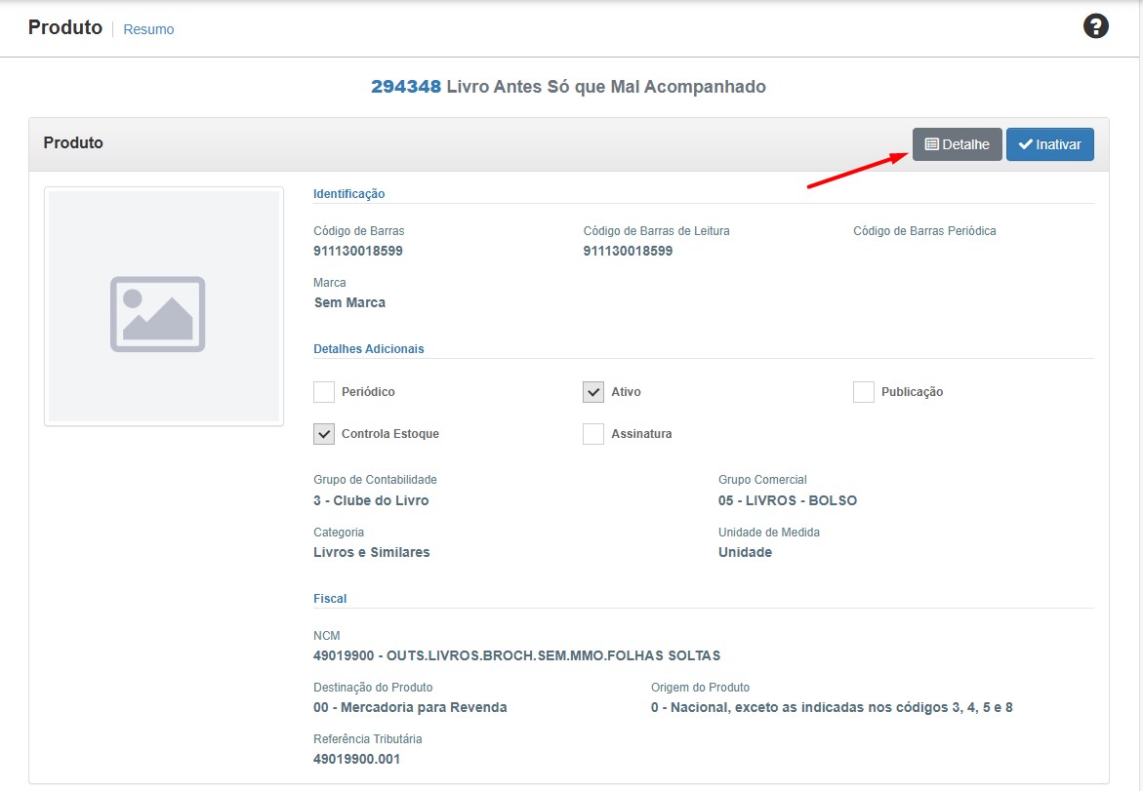This screenshot has width=1143, height=791.
Task: Open the Detalhe button
Action: coord(957,144)
